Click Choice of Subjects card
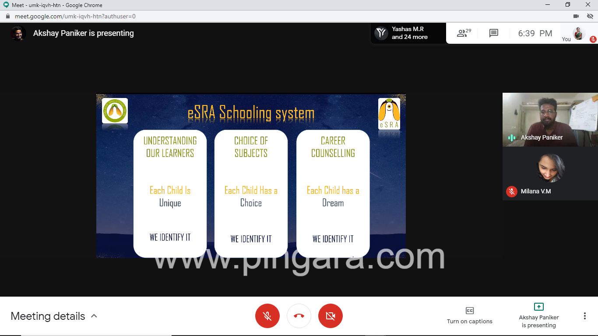This screenshot has width=598, height=336. point(251,193)
